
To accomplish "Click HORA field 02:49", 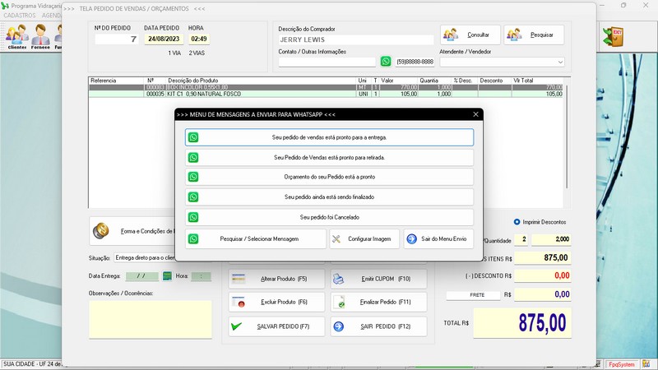I will point(199,39).
